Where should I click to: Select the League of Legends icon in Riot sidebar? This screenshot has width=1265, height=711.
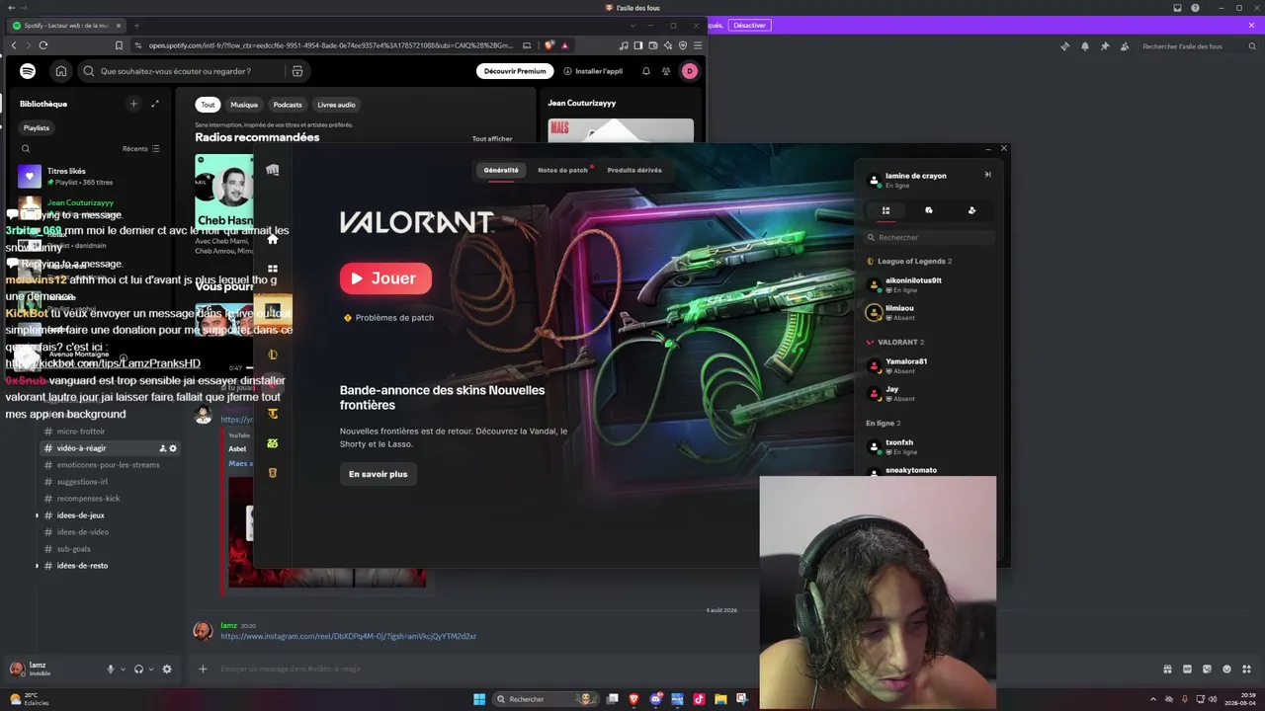(x=273, y=355)
